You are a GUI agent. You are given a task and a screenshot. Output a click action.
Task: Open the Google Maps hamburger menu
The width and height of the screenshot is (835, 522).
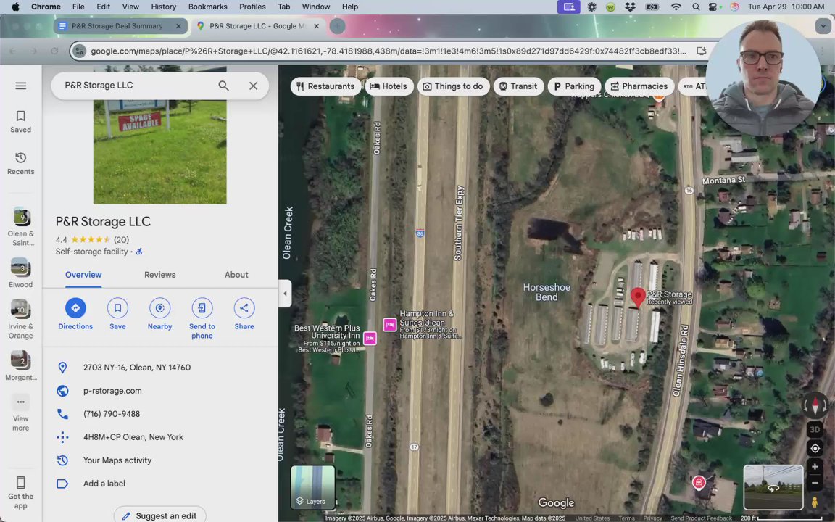click(21, 86)
